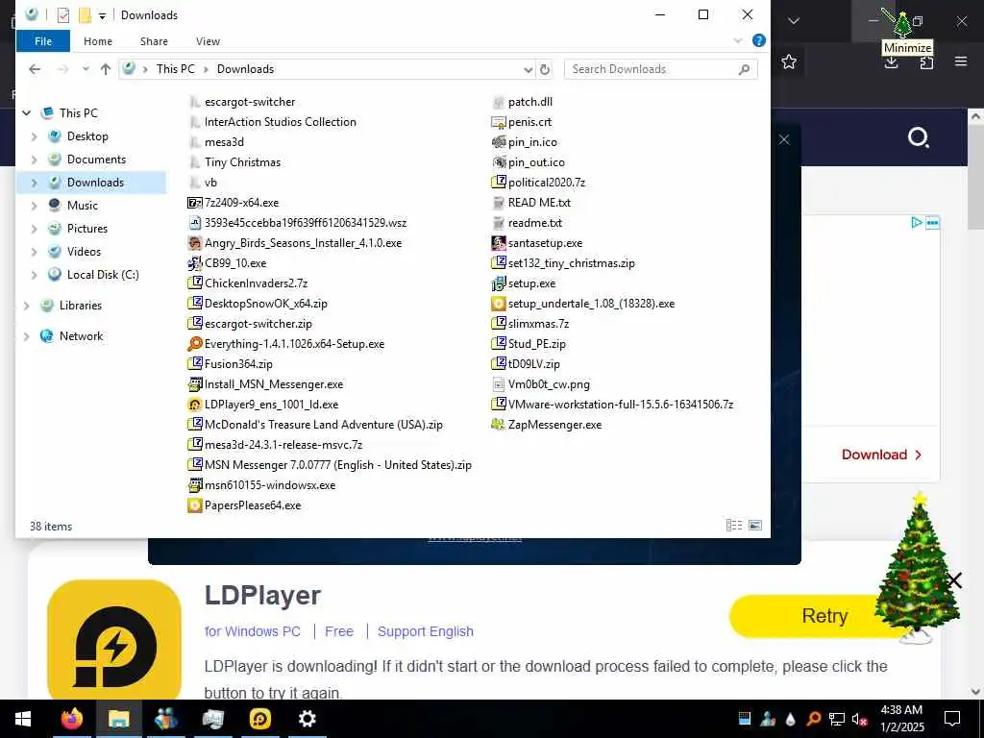The width and height of the screenshot is (984, 738).
Task: Open the View ribbon tab
Action: click(x=208, y=41)
